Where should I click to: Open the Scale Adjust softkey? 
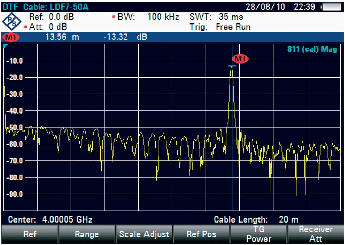click(x=144, y=234)
